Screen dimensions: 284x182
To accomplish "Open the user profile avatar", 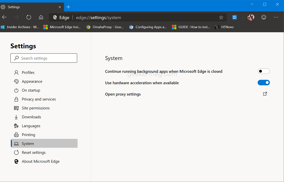I will click(x=251, y=17).
